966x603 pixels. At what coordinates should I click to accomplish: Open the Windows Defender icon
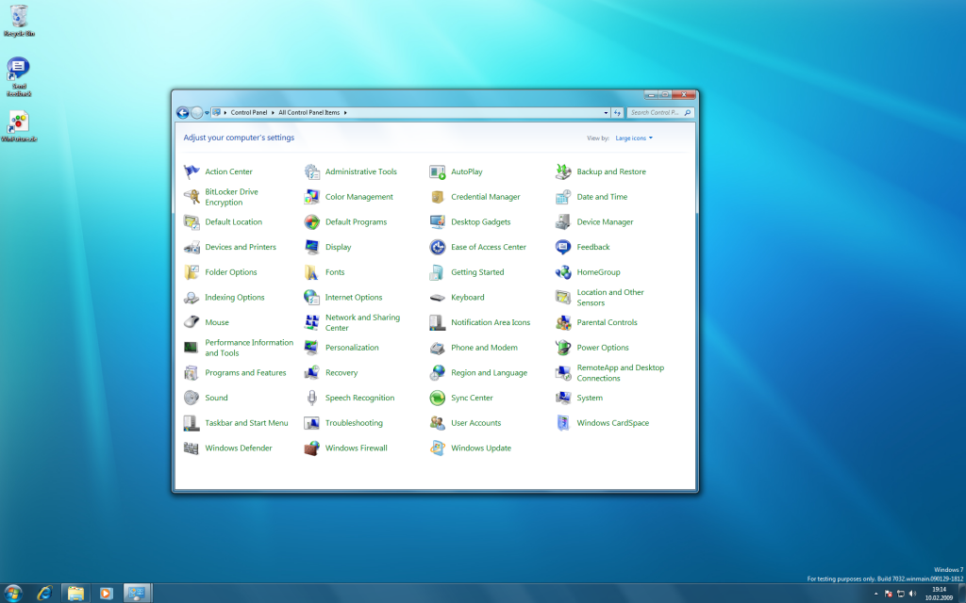(x=192, y=448)
